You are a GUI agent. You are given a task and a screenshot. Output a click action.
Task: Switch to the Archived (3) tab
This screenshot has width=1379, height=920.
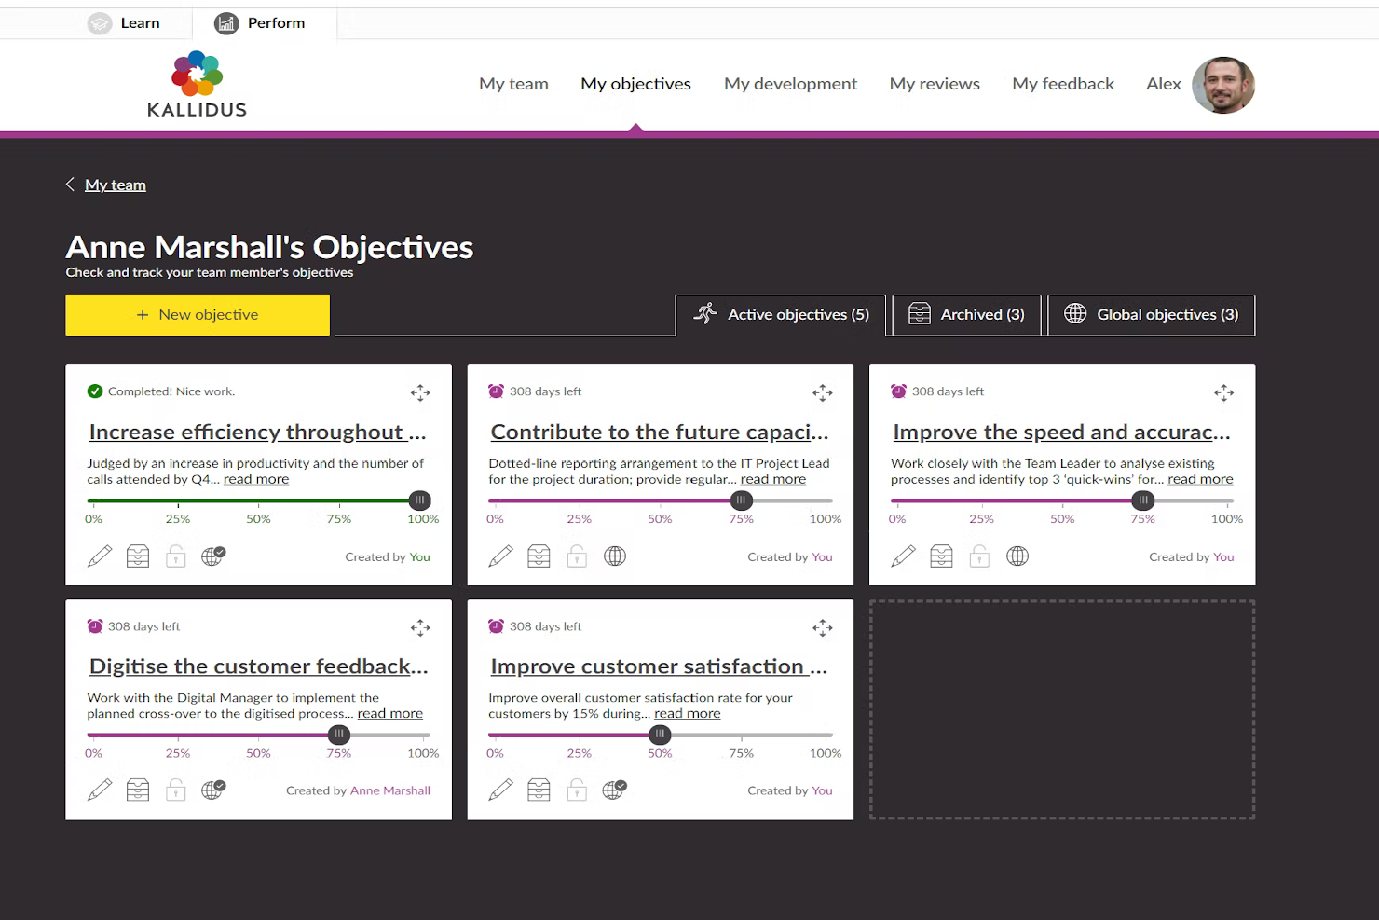966,314
